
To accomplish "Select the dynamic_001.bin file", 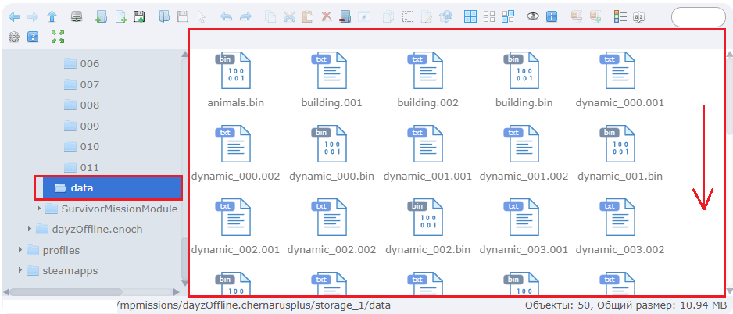I will 620,154.
